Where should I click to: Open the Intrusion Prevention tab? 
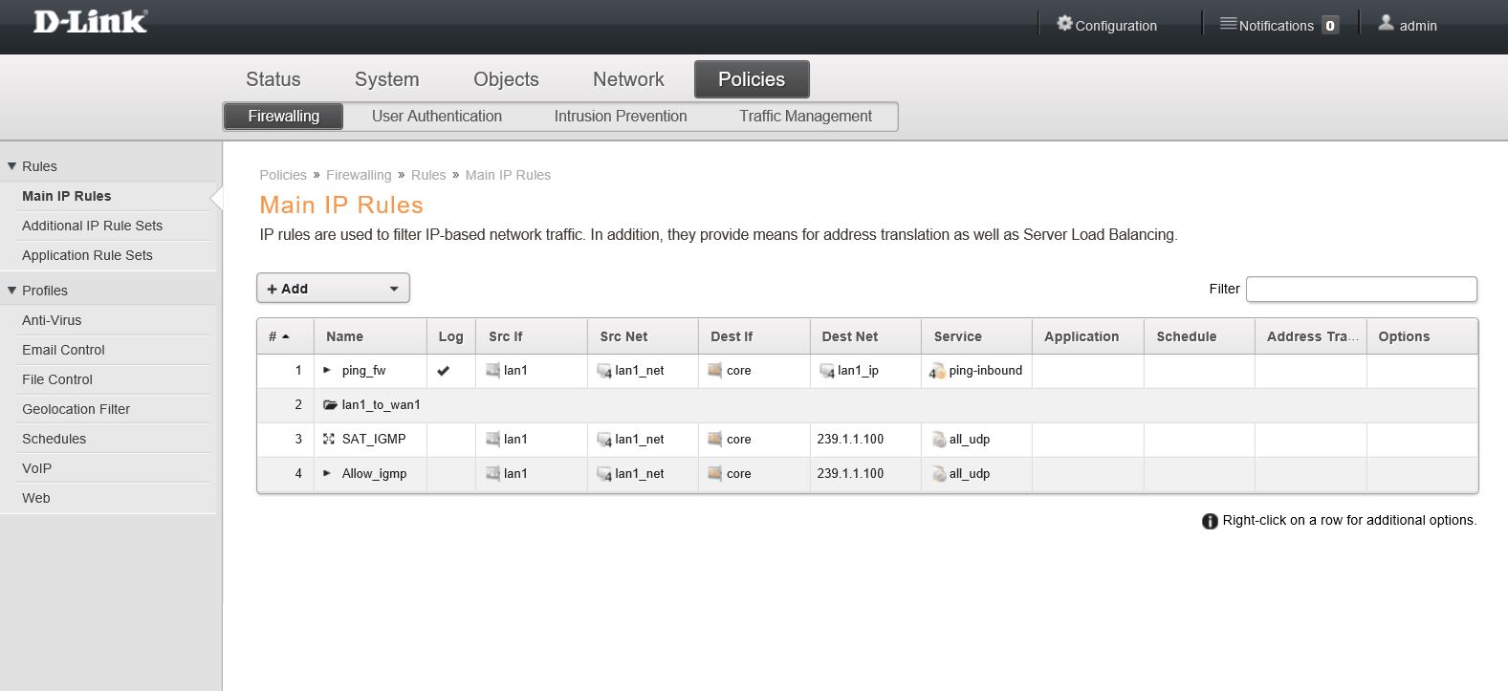[x=621, y=117]
